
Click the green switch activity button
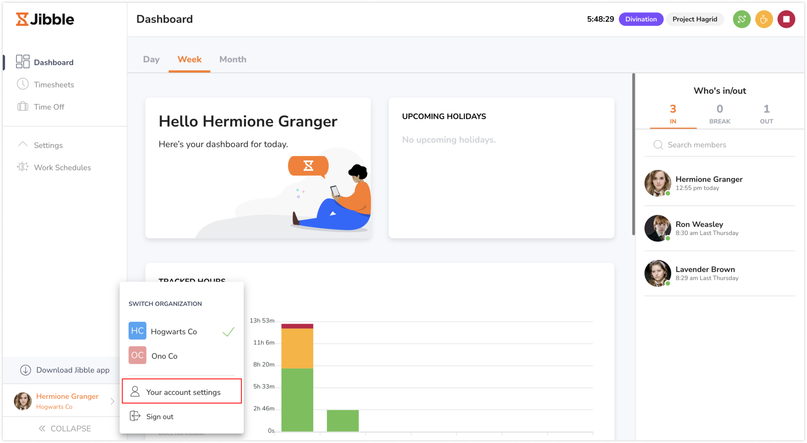(x=742, y=19)
